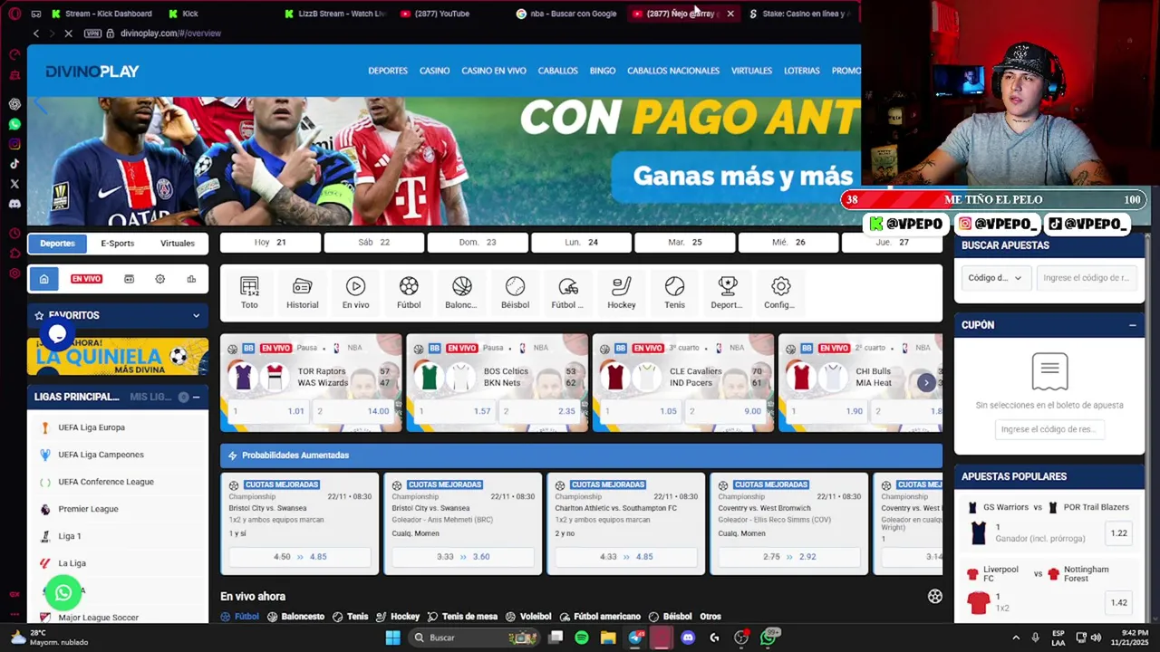Click the bar chart icon in sidebar toolbar
Viewport: 1160px width, 652px height.
pos(191,279)
